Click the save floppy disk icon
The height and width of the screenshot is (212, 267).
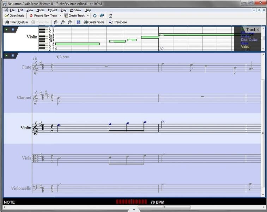(79, 22)
